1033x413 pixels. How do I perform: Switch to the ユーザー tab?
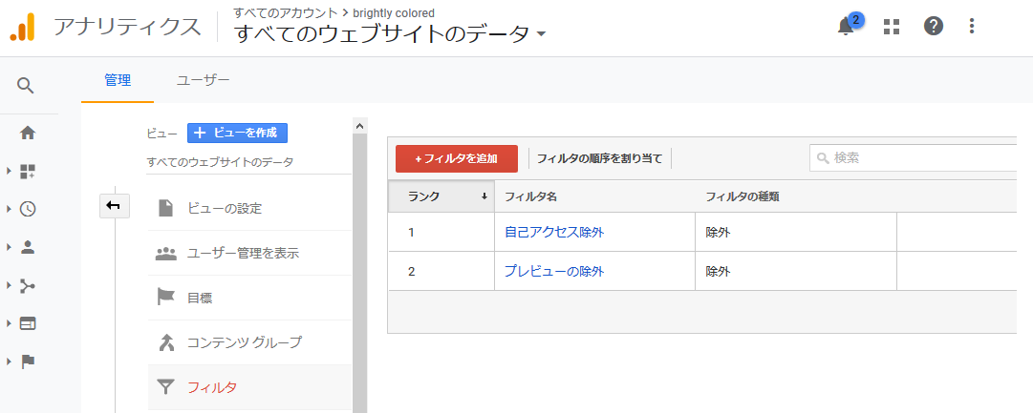point(203,80)
